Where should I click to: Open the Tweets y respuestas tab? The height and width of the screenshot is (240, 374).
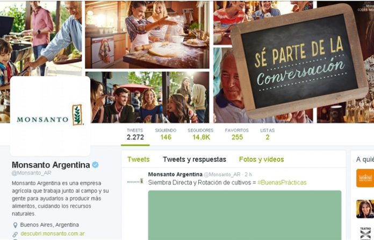195,159
